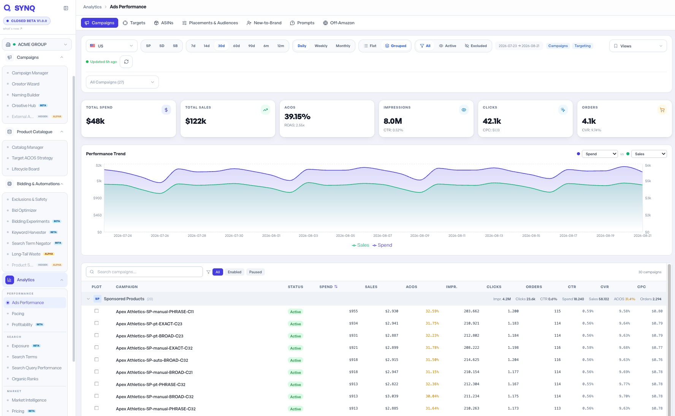Click the SPEND column sort icon
Screen dimensions: 675x416
pyautogui.click(x=336, y=287)
